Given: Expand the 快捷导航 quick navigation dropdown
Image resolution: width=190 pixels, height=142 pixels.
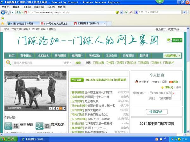Looking at the screenshot, I should tap(173, 56).
